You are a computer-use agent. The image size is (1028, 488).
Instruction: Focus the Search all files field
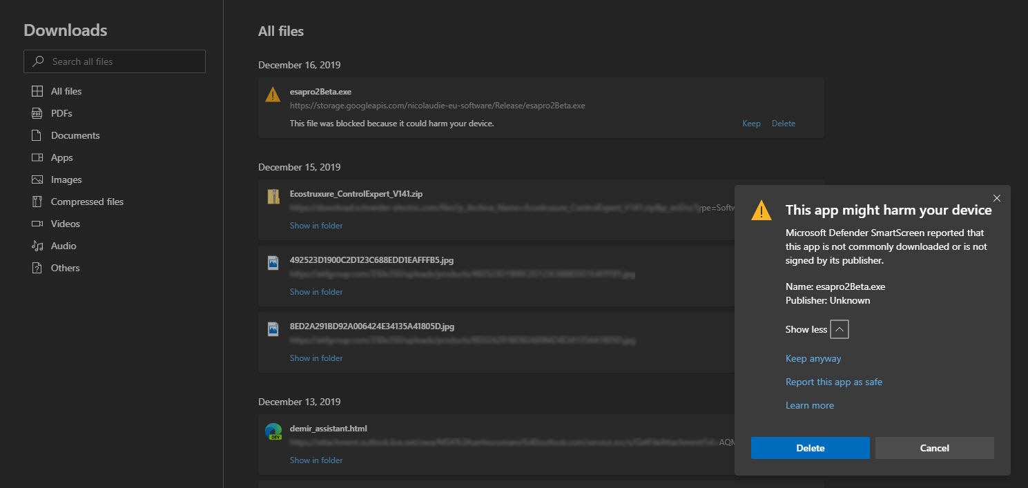[115, 61]
